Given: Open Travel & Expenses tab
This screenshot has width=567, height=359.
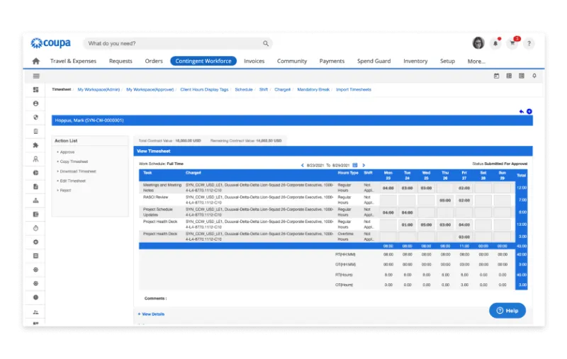Looking at the screenshot, I should pyautogui.click(x=74, y=61).
